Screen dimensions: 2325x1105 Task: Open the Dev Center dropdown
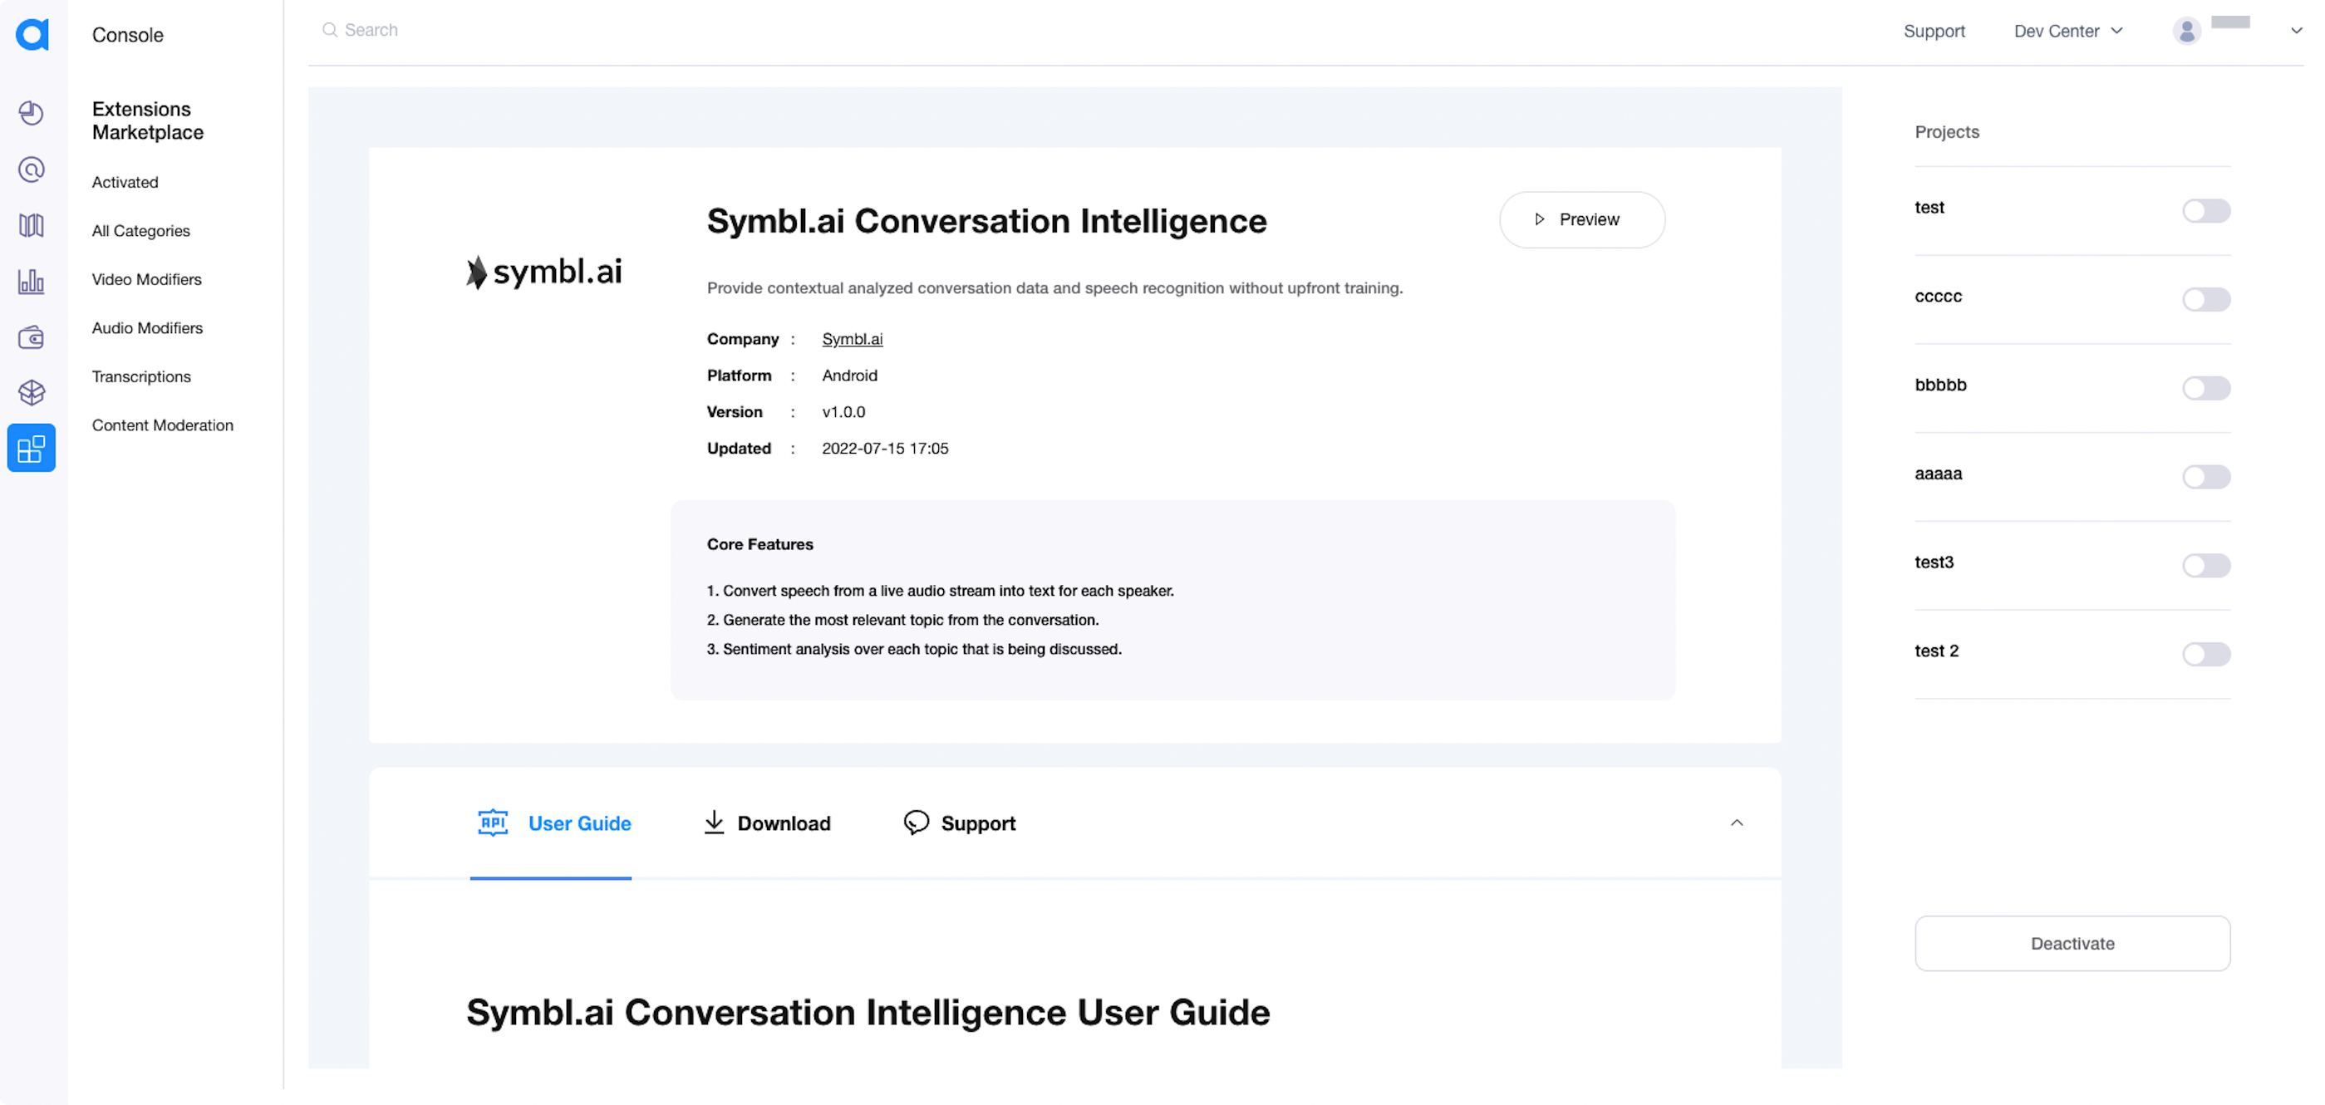tap(2067, 31)
